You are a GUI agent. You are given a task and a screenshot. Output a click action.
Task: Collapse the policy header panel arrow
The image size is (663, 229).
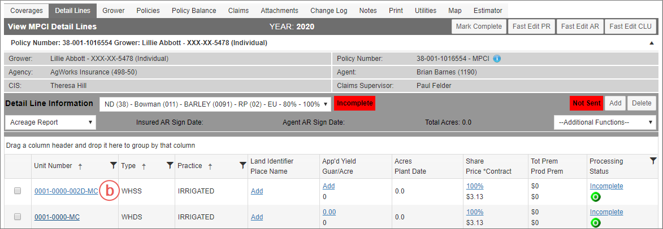point(652,43)
